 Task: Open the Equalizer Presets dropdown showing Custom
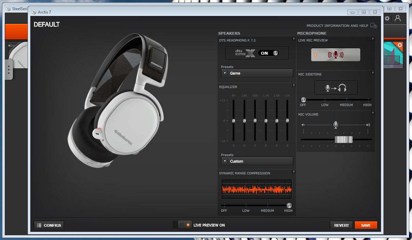point(257,161)
